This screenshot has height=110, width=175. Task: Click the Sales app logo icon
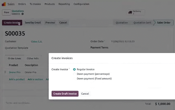point(4,4)
